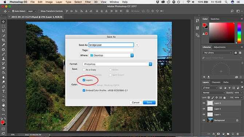Enable the As a Copy checkbox
The height and width of the screenshot is (137, 244).
84,70
